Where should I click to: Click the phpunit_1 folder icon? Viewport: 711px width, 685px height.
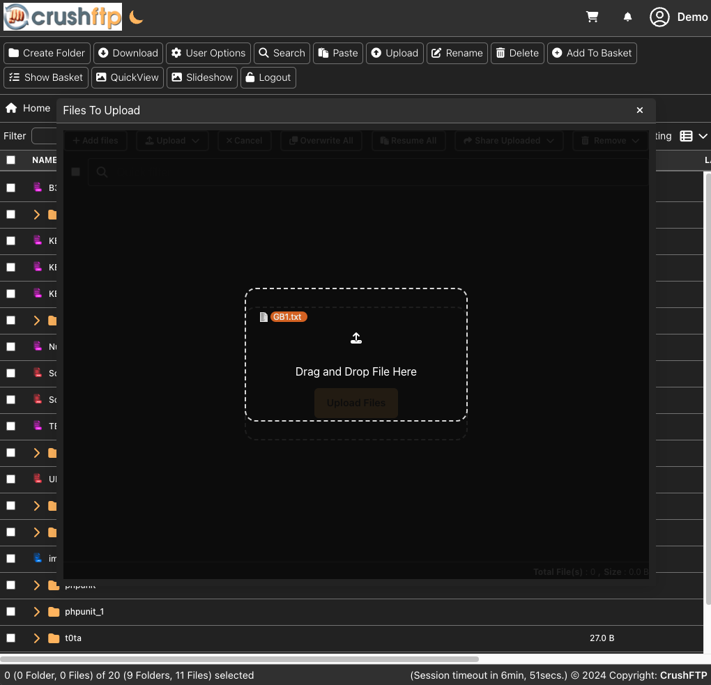pos(54,612)
